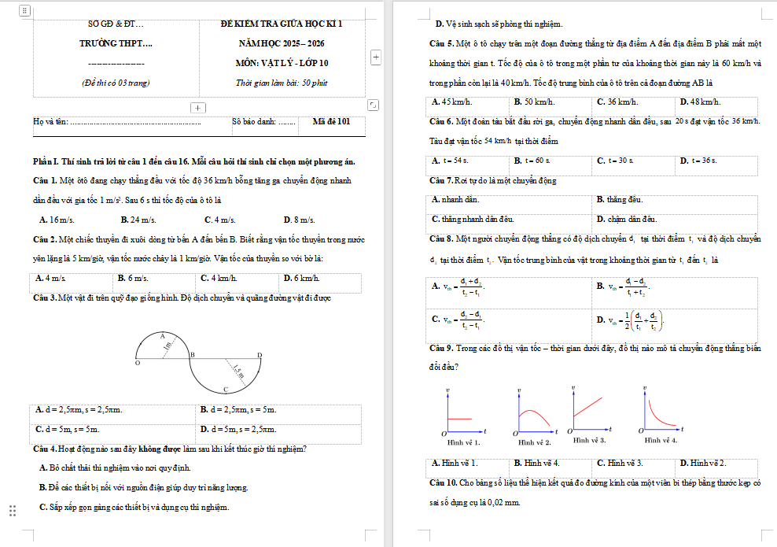The width and height of the screenshot is (777, 547).
Task: Click the "Mã đề 101" cell
Action: (x=331, y=122)
